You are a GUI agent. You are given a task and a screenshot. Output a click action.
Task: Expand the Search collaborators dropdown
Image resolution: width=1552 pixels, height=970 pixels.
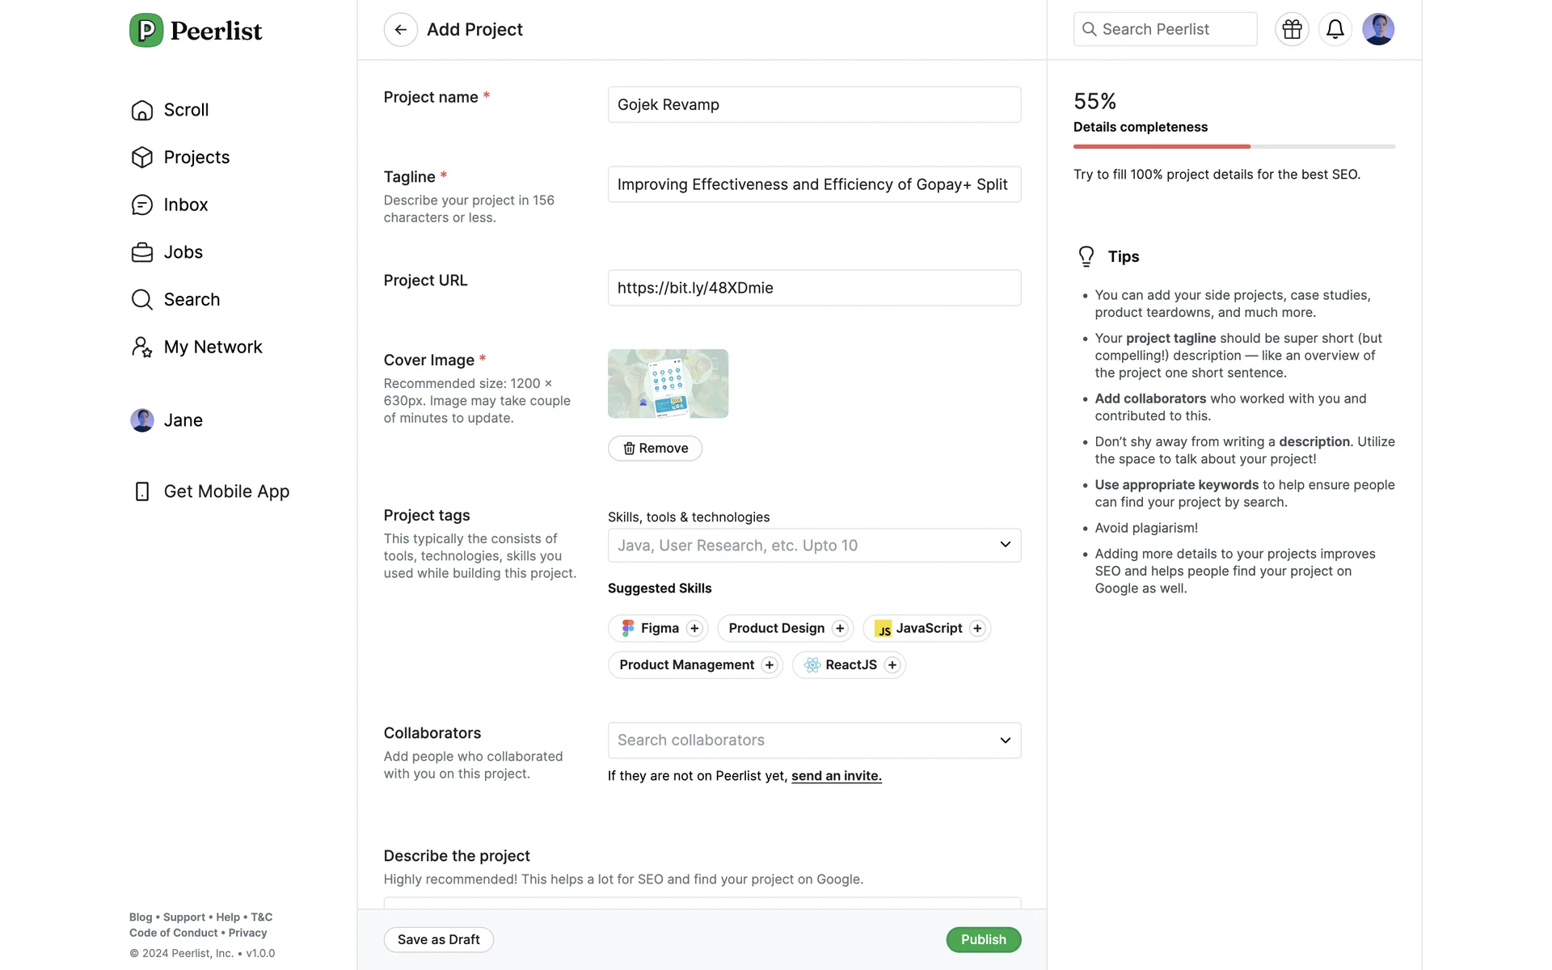(x=1005, y=740)
